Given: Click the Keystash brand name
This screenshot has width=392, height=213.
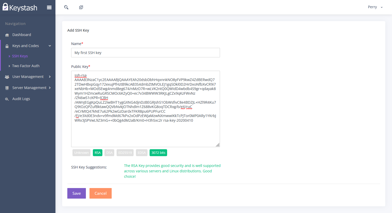Looking at the screenshot, I should (23, 8).
